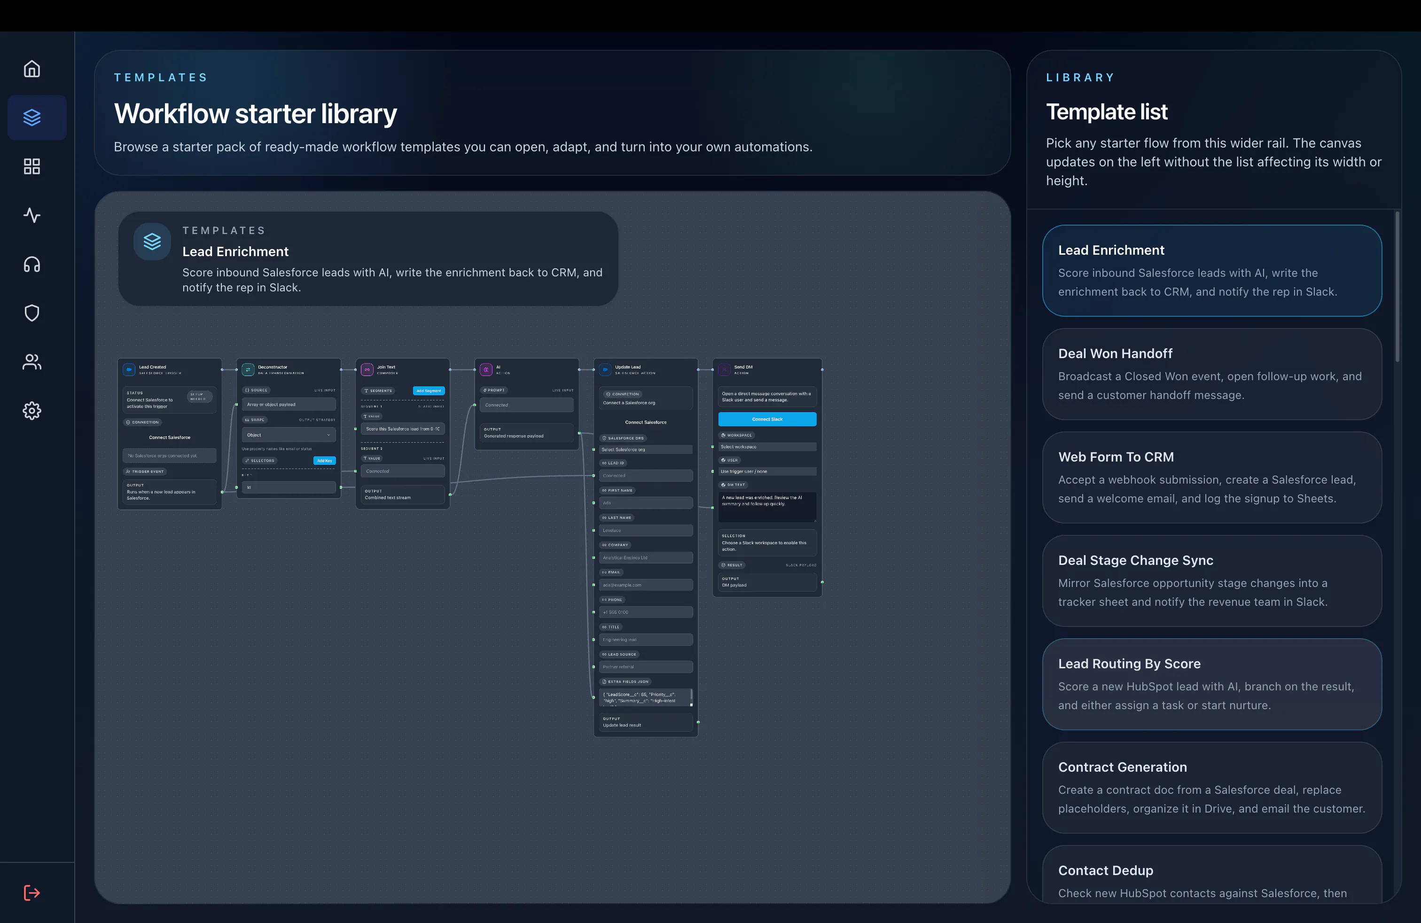1421x923 pixels.
Task: Select the Web Form To CRM template
Action: [x=1211, y=477]
